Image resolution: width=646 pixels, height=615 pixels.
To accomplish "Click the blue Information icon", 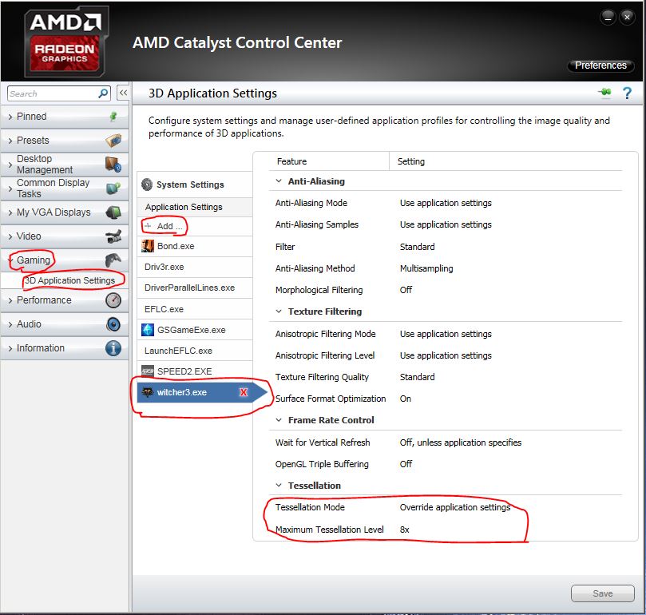I will point(113,348).
